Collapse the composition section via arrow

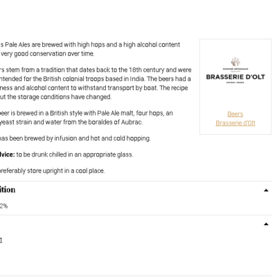coord(266,190)
